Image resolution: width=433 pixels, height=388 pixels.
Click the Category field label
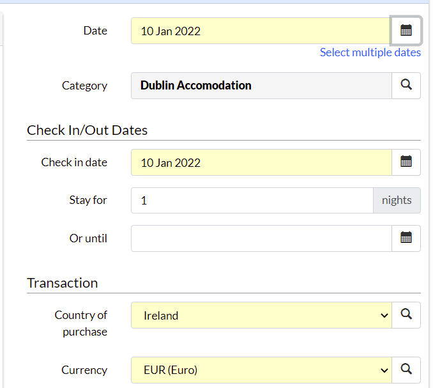click(84, 86)
